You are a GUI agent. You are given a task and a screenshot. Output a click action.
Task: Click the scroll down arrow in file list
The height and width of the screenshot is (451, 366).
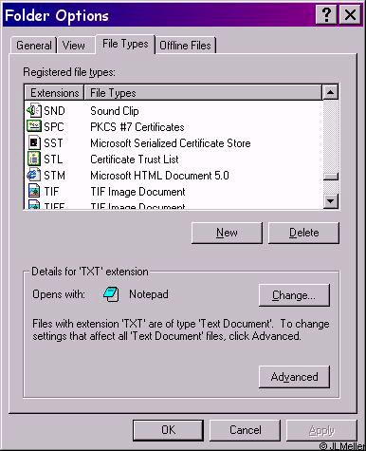[331, 200]
